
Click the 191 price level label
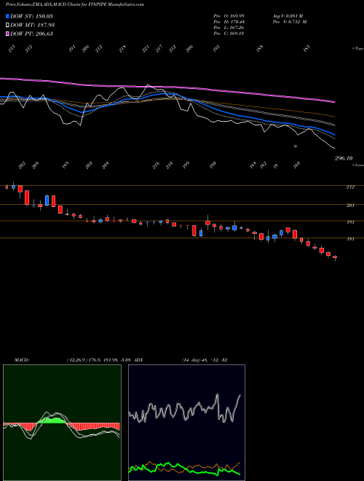coord(350,222)
